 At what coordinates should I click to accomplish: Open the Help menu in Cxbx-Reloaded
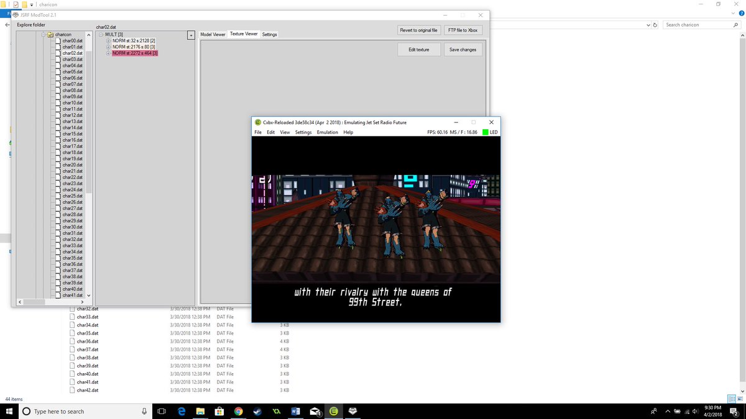tap(348, 132)
